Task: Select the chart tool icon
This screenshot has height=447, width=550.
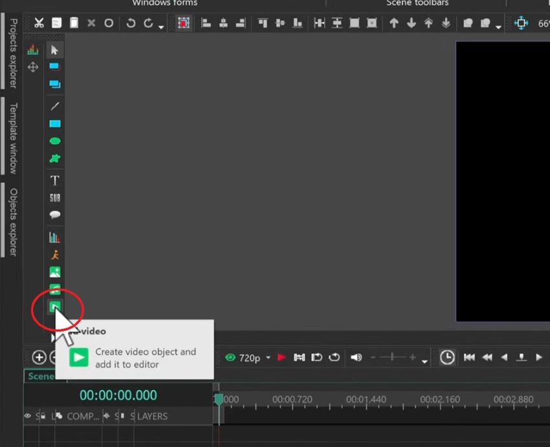Action: (x=55, y=238)
